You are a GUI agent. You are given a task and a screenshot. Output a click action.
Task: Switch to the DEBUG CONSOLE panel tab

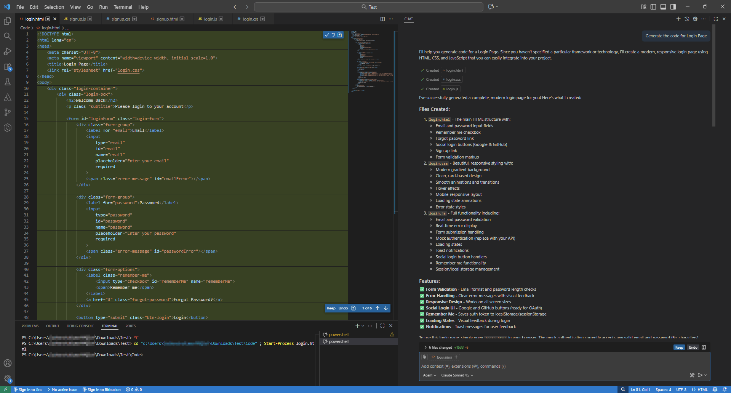(x=80, y=326)
